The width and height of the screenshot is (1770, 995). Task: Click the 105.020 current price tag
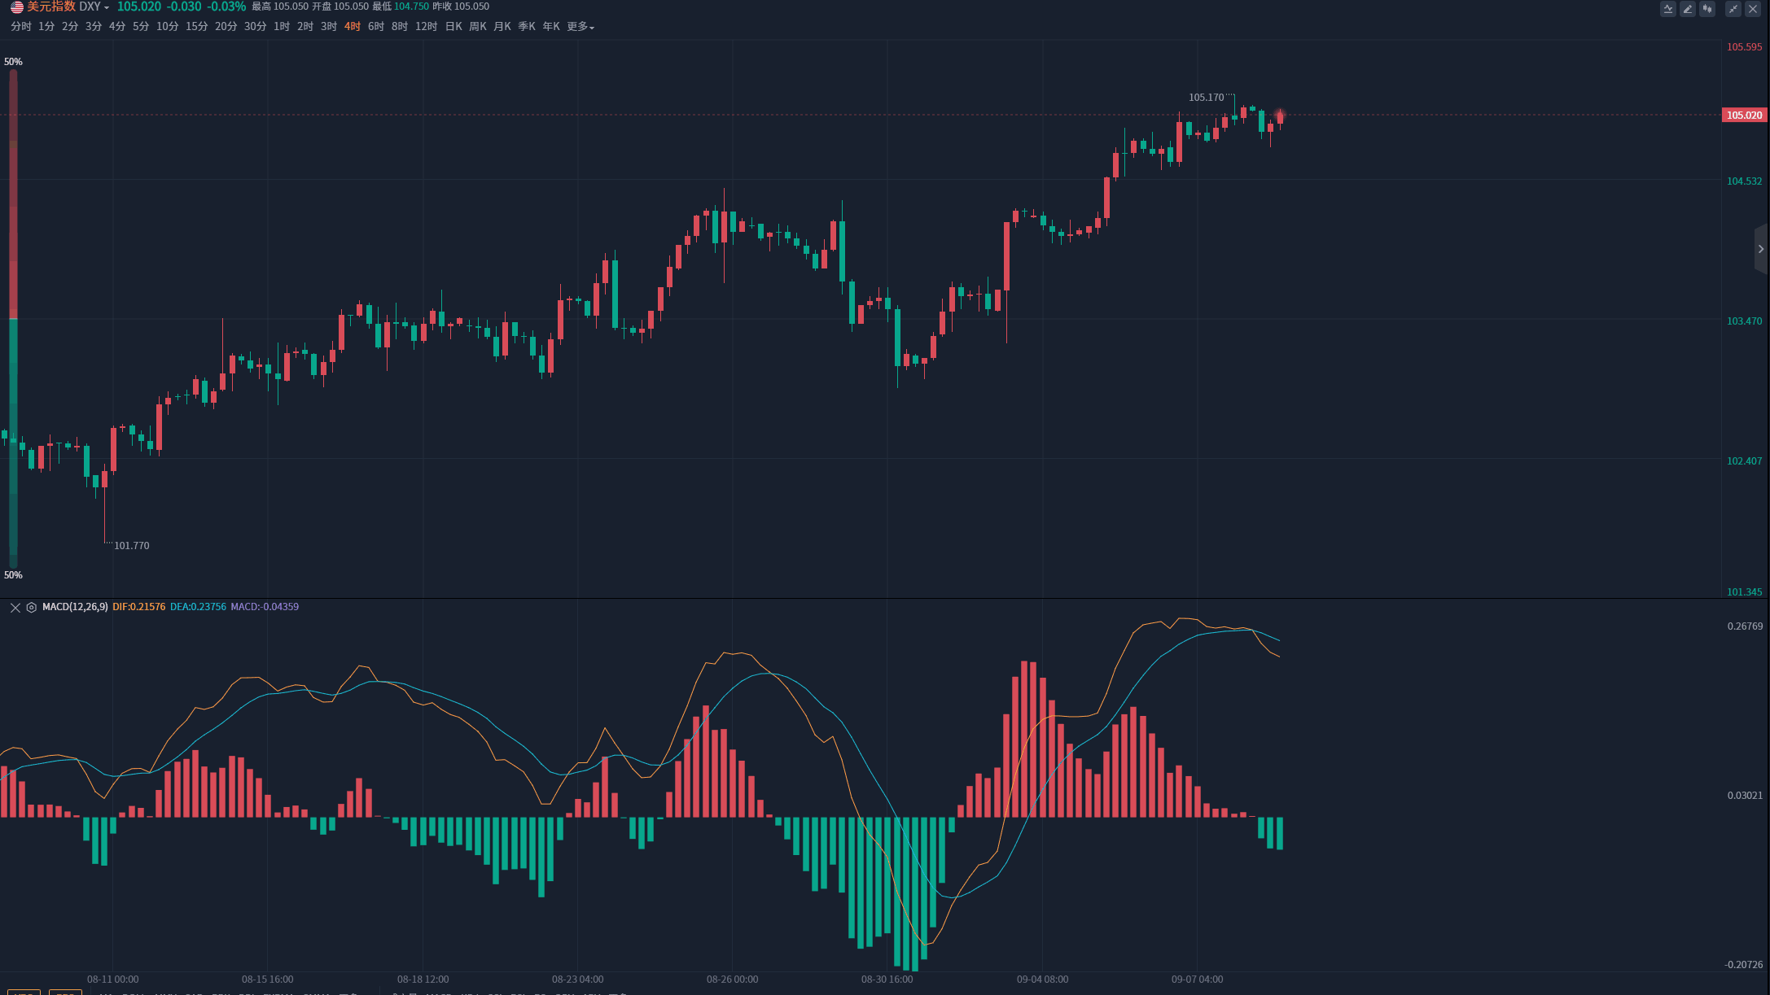coord(1744,116)
